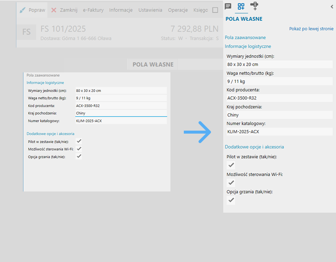This screenshot has width=336, height=262.
Task: Click the Kod producenta field in side panel
Action: pos(279,98)
